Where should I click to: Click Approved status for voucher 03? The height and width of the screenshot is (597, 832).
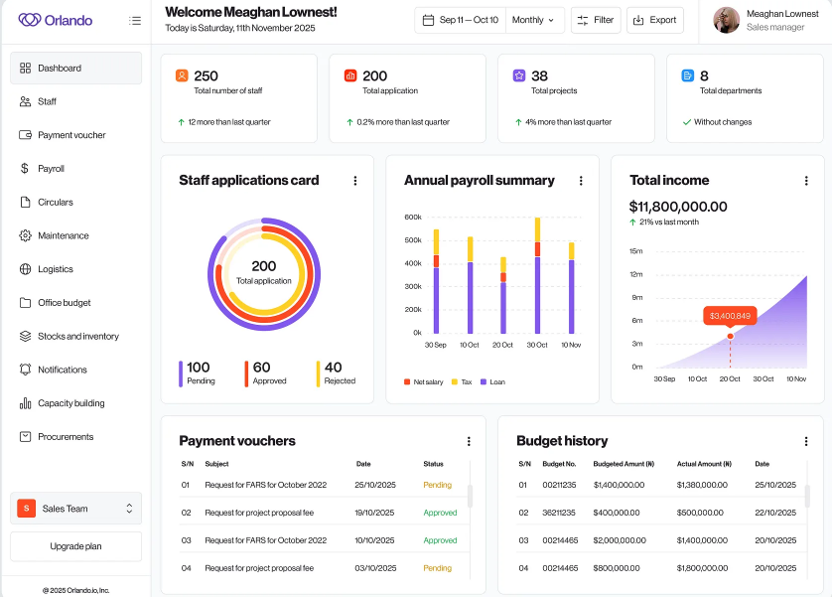(x=440, y=540)
